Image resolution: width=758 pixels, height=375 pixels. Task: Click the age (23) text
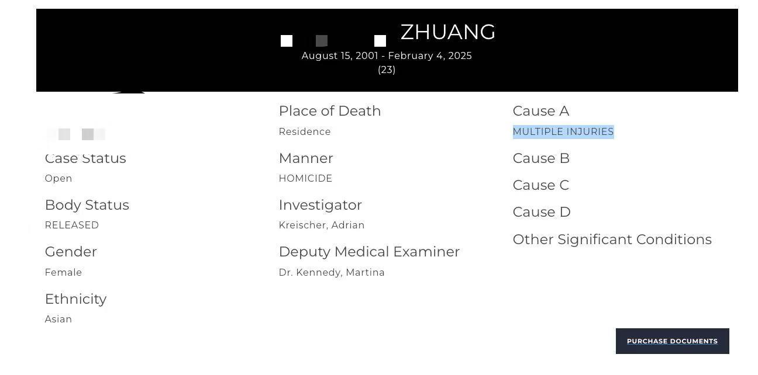coord(387,70)
